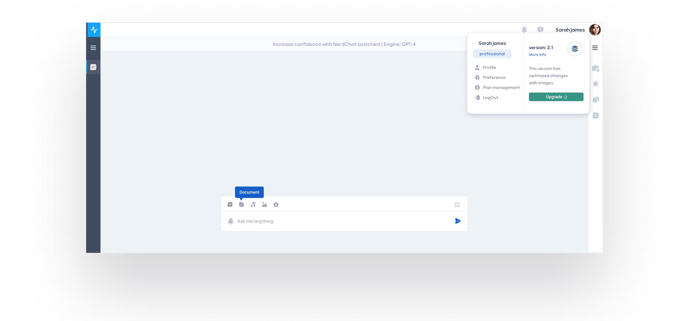Open the More Info link

[x=537, y=55]
